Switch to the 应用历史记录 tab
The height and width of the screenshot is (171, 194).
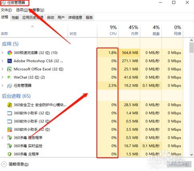(33, 18)
